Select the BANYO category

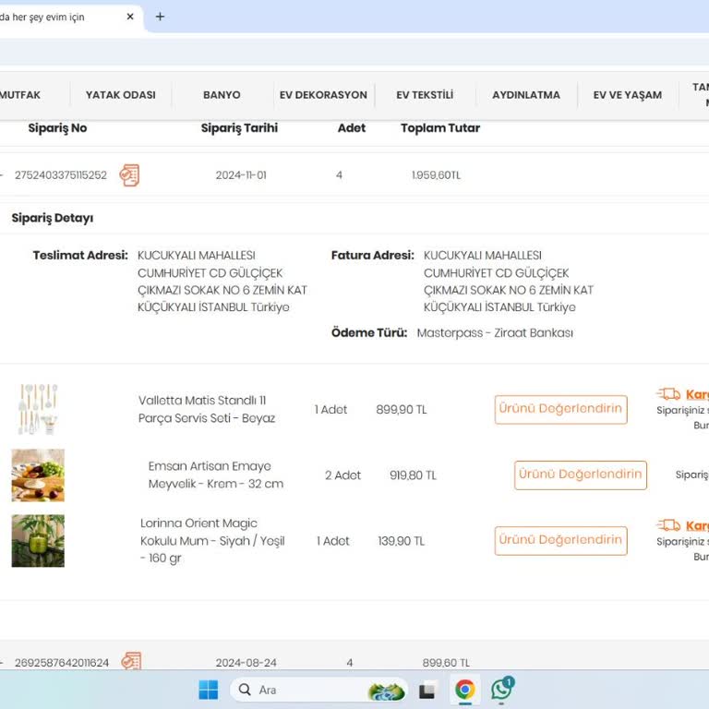[222, 95]
